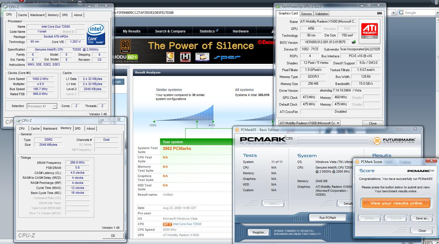
Task: Click the orange GET IT badge
Action: (x=167, y=224)
